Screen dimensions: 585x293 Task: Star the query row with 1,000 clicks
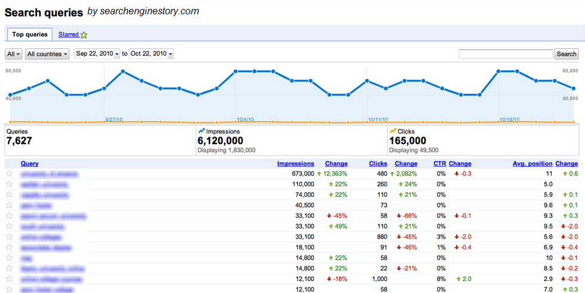(x=10, y=279)
